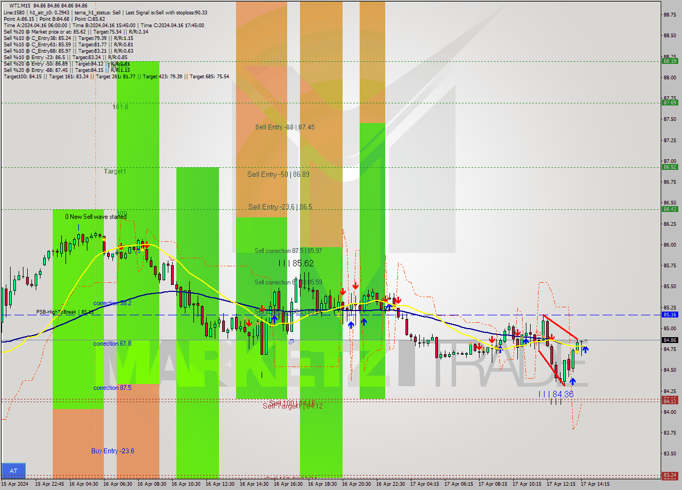This screenshot has width=682, height=490.
Task: Click the blue up arrow above 84.36 marker
Action: [x=572, y=381]
